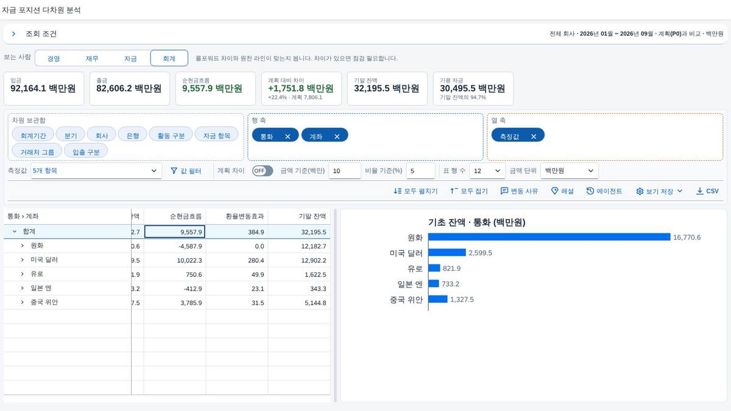Remove 계좌 from the row axis
The image size is (731, 411).
337,136
